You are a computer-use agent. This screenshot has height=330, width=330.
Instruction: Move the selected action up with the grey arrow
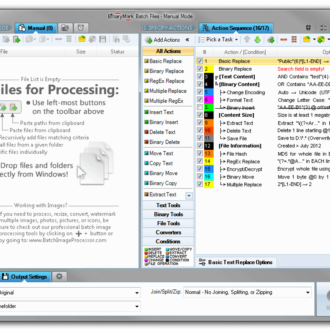point(247,40)
